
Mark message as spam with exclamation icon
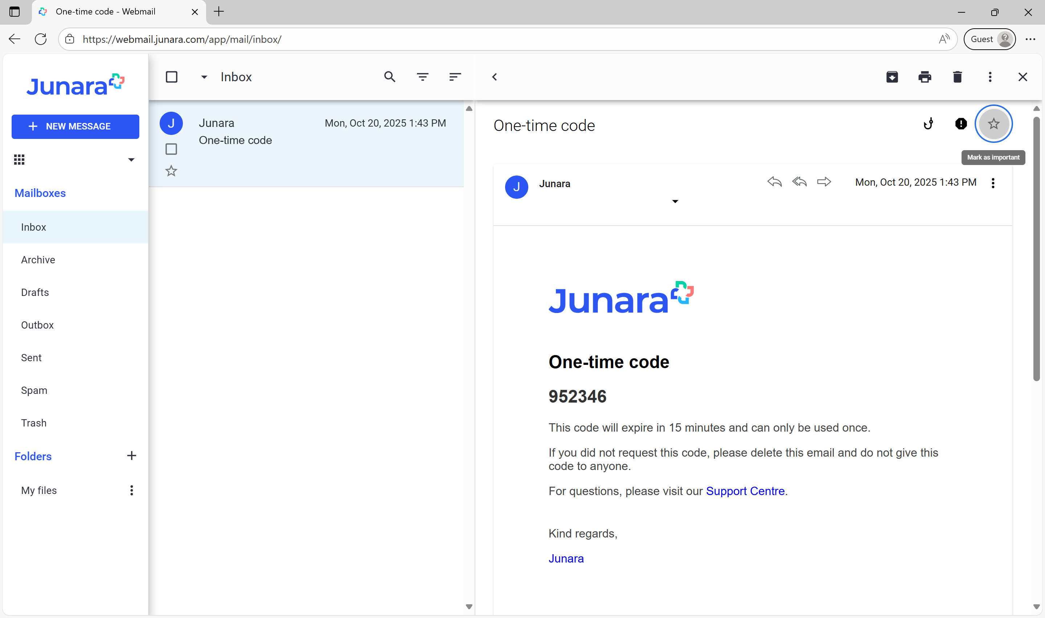pyautogui.click(x=961, y=124)
